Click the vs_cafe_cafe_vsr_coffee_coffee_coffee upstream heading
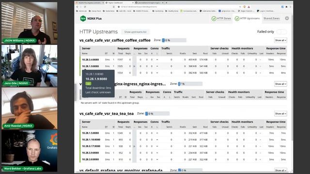The image size is (310, 174). point(115,40)
